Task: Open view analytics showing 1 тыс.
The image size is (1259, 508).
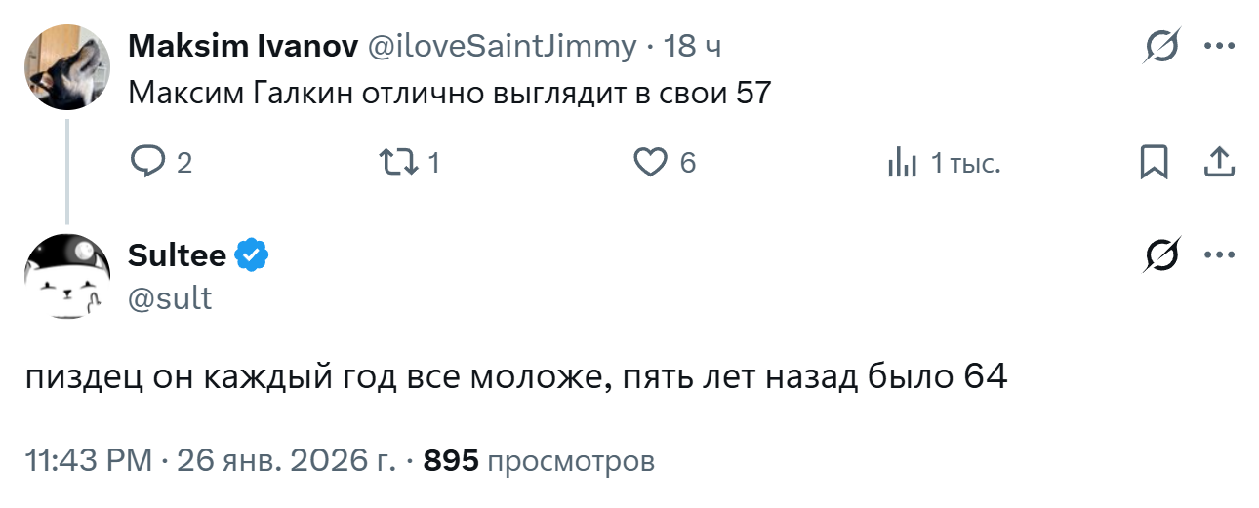Action: point(903,163)
